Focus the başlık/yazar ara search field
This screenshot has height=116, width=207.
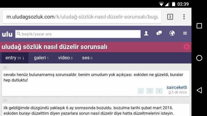pos(78,34)
